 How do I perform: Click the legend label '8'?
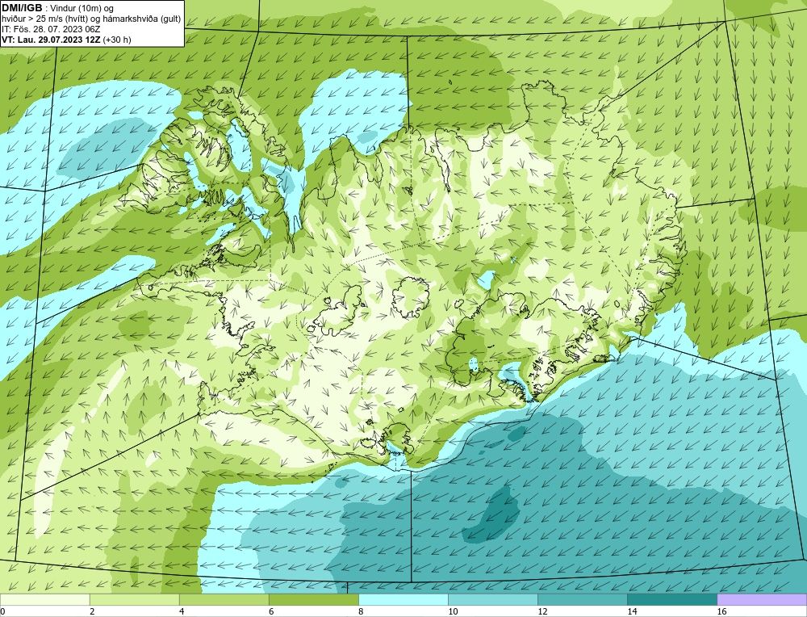(x=361, y=611)
